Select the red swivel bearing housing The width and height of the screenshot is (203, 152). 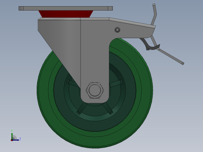point(66,14)
